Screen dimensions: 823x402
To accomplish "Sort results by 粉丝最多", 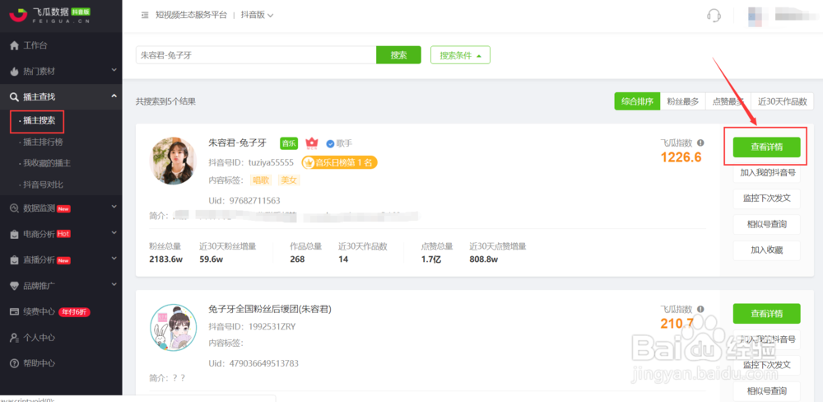I will click(x=683, y=102).
